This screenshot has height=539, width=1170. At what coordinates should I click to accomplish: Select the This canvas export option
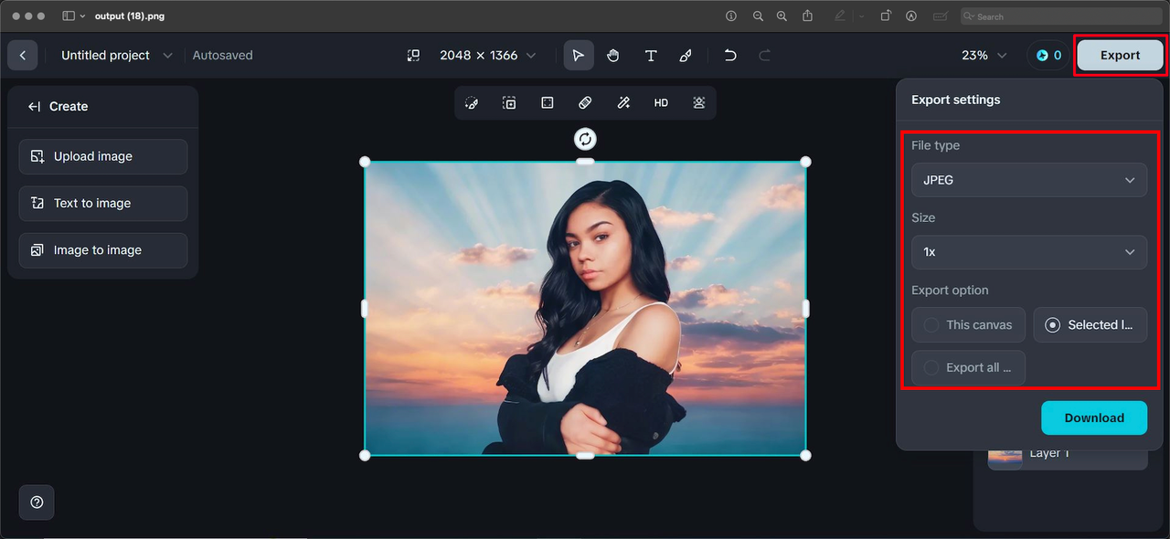[x=968, y=324]
